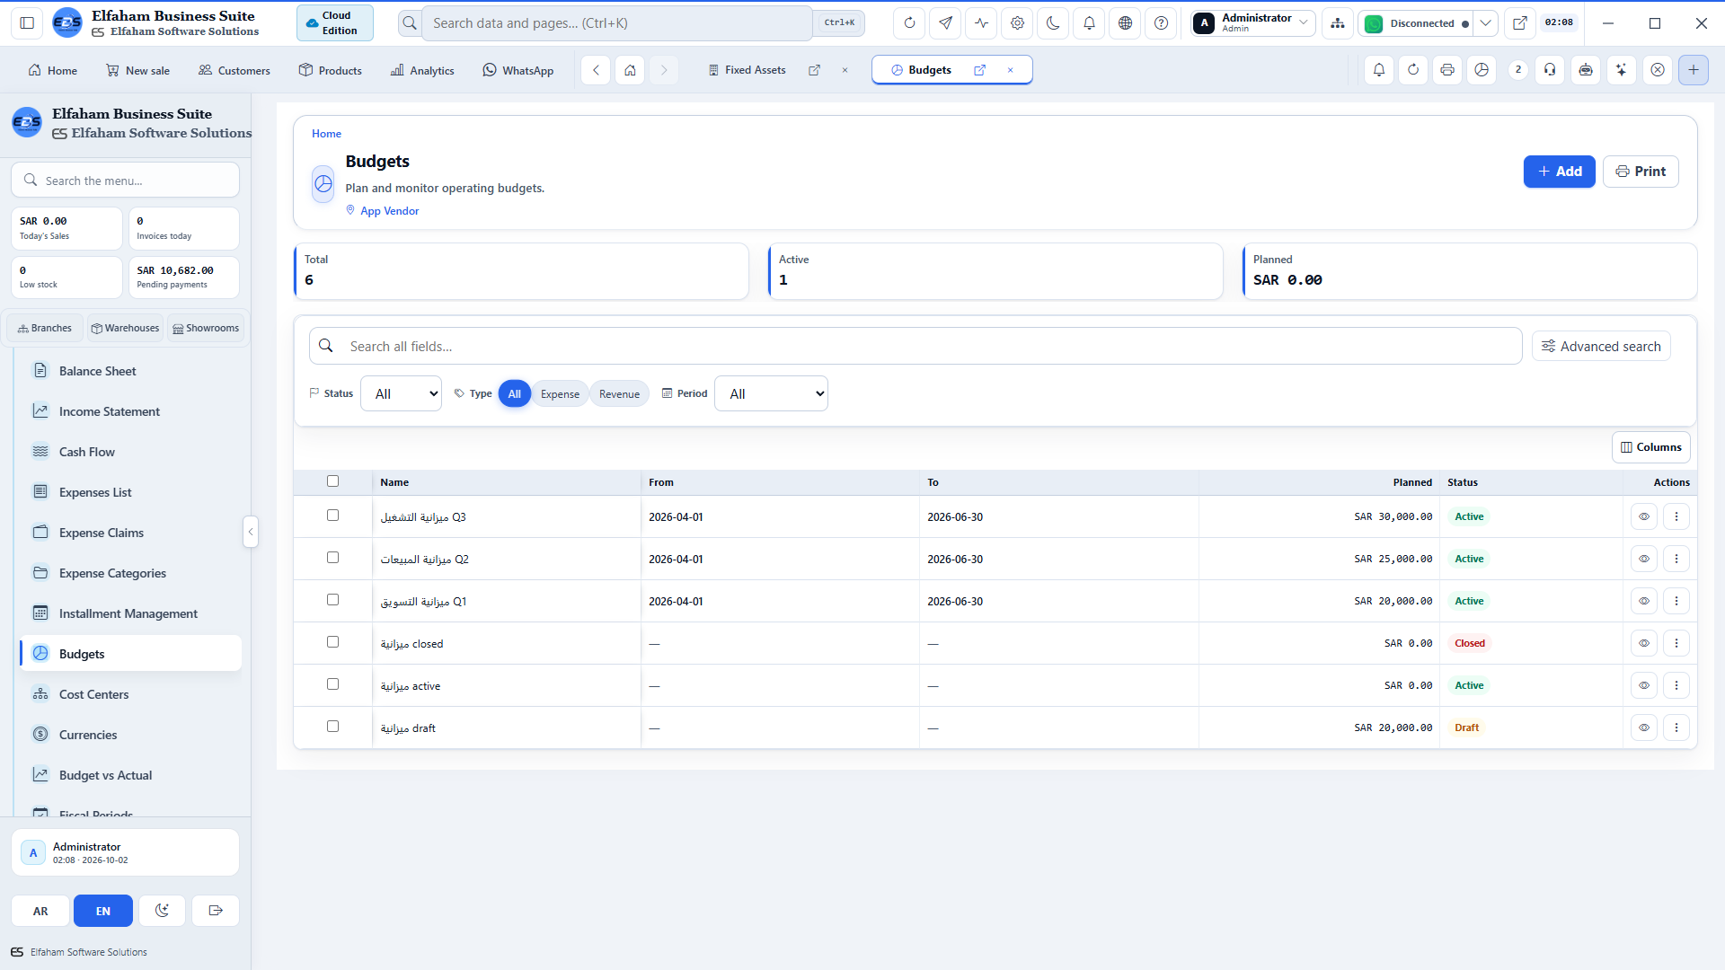Viewport: 1725px width, 970px height.
Task: Open the headset support icon
Action: (1550, 70)
